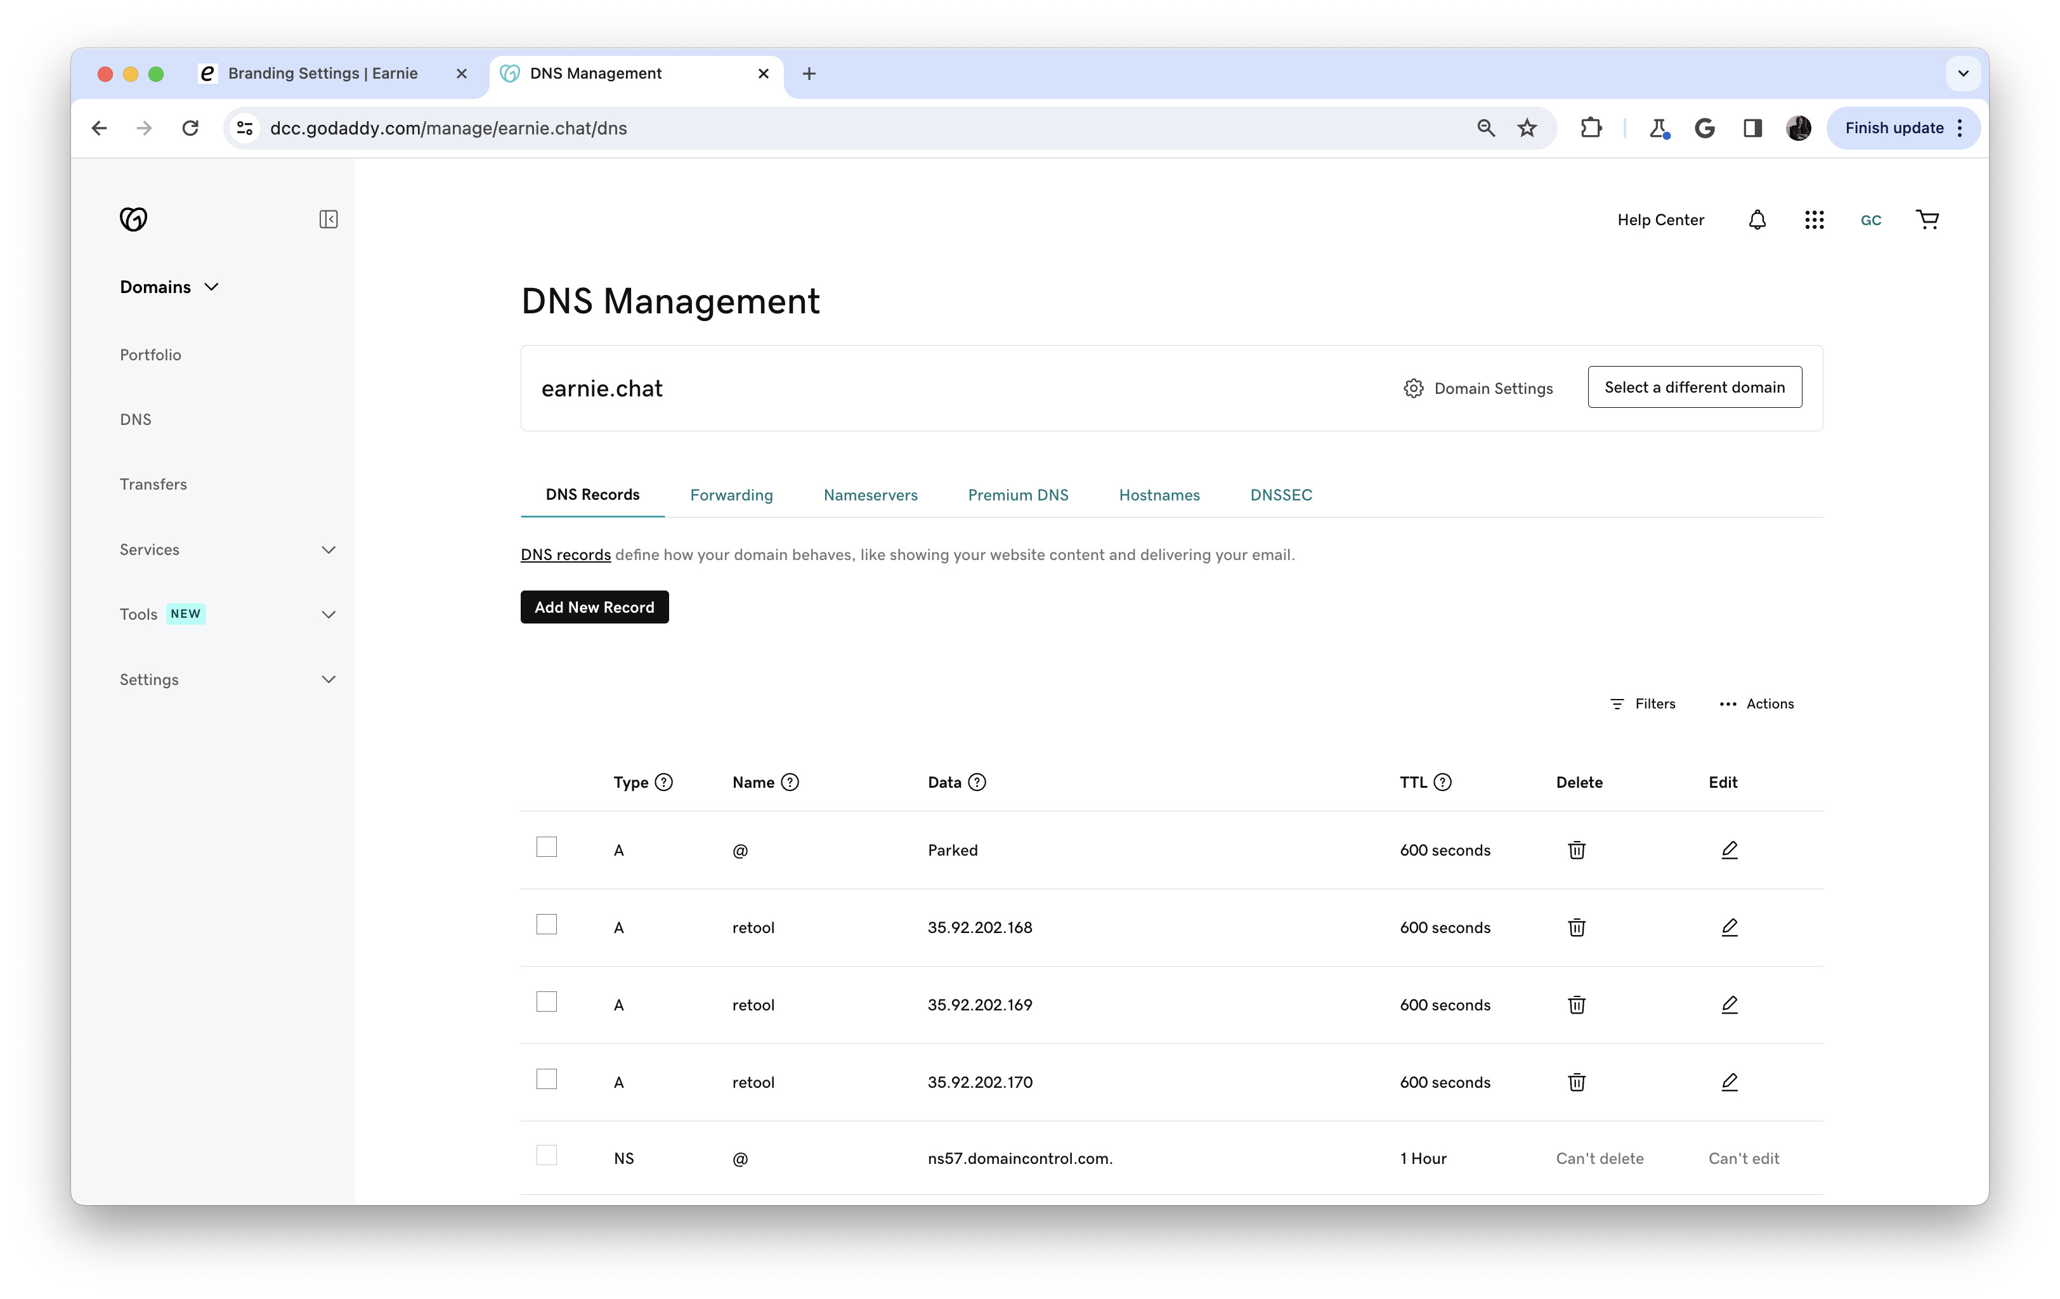This screenshot has height=1299, width=2060.
Task: Click the Add New Record button
Action: [x=594, y=607]
